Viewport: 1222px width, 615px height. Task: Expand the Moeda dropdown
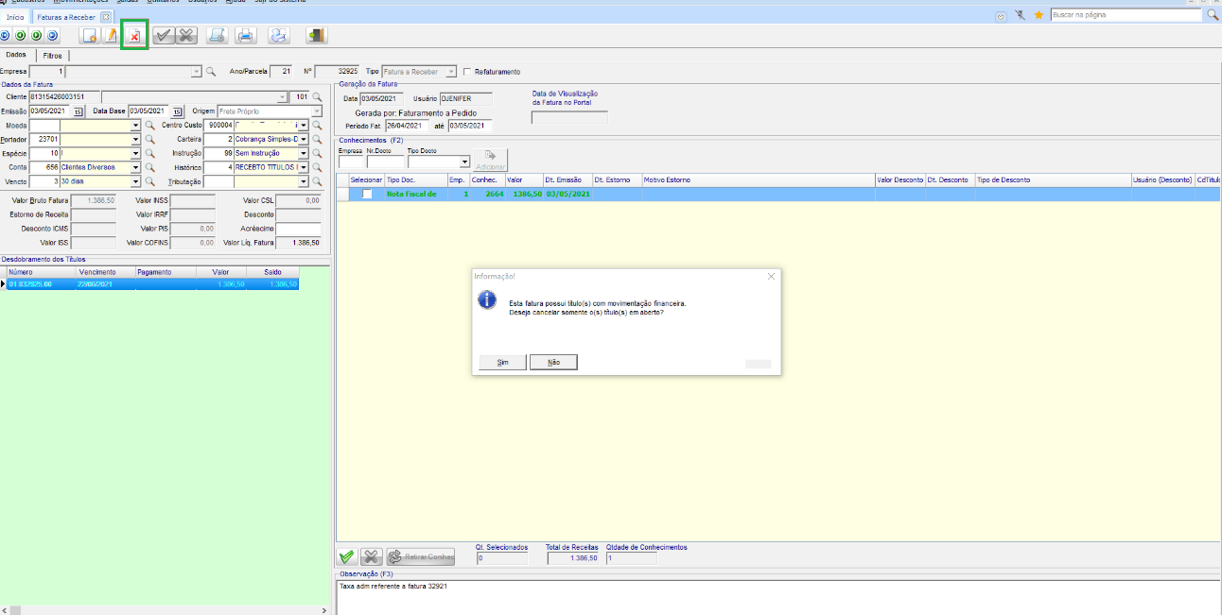tap(135, 126)
